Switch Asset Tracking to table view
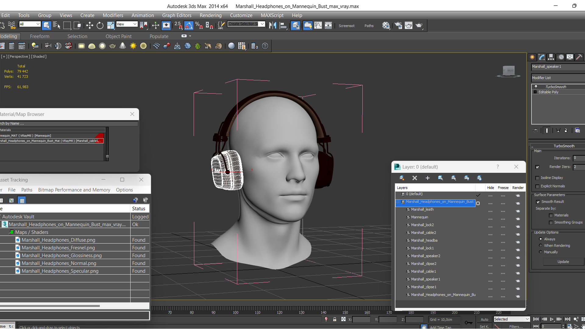The image size is (585, 329). click(x=22, y=200)
